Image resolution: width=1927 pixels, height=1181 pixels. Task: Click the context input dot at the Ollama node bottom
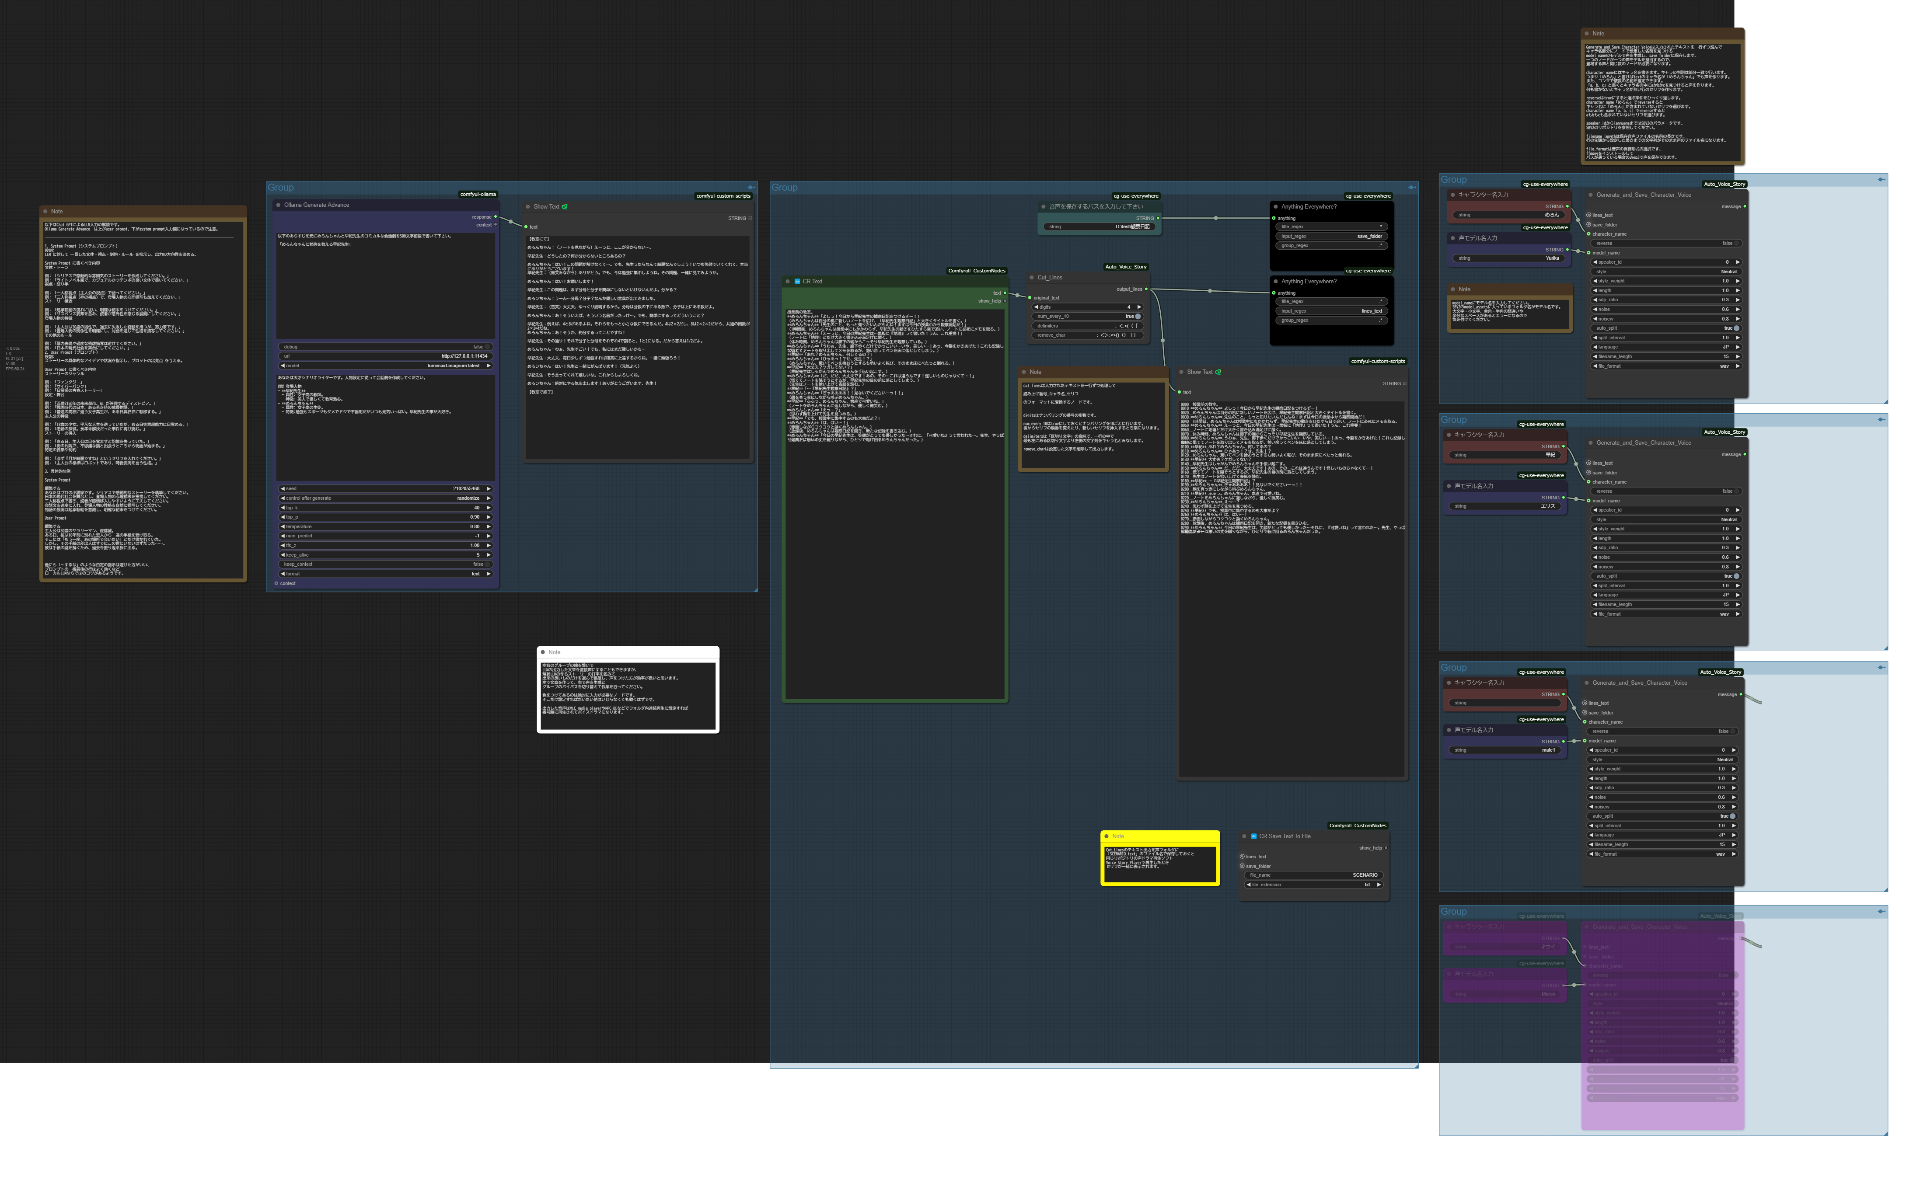tap(276, 583)
